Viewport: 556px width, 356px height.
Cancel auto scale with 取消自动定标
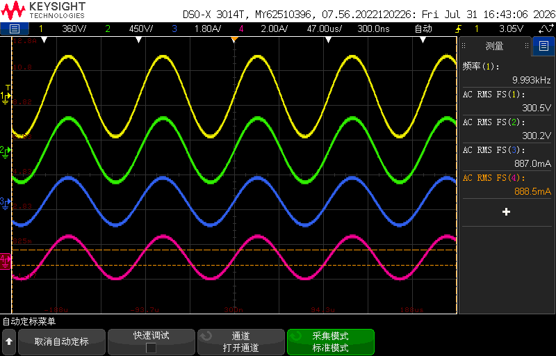[62, 342]
